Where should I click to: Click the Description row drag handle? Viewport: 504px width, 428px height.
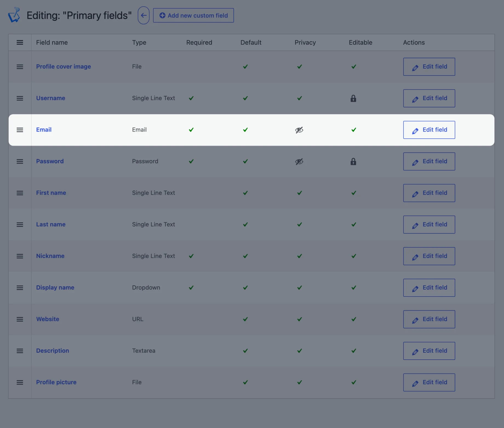click(20, 351)
